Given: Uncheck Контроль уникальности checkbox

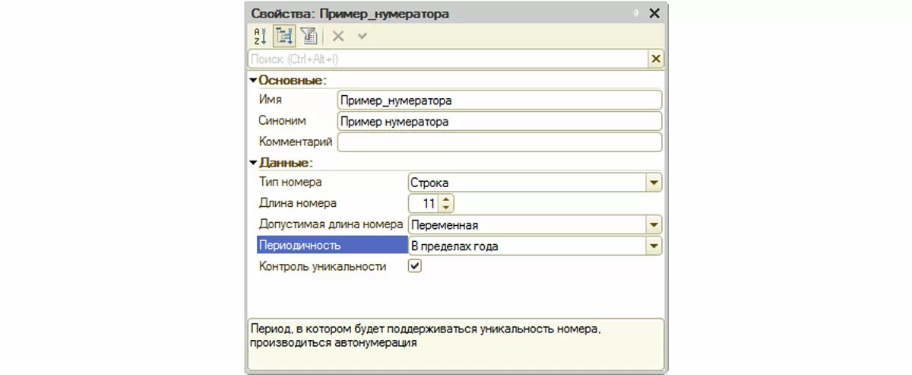Looking at the screenshot, I should click(415, 266).
